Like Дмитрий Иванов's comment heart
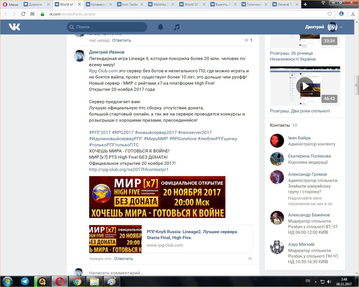The width and height of the screenshot is (359, 287). pyautogui.click(x=250, y=259)
